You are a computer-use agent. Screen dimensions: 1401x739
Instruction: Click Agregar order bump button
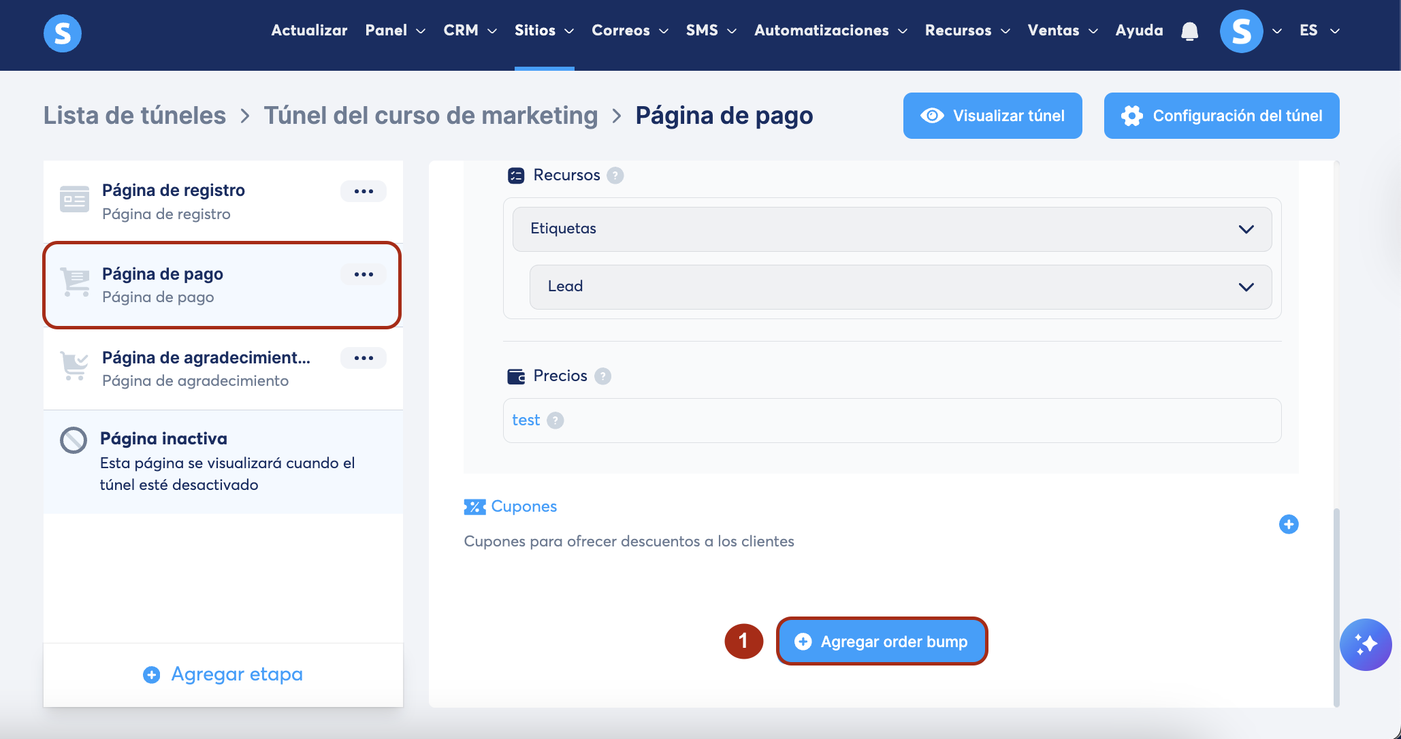click(x=882, y=642)
